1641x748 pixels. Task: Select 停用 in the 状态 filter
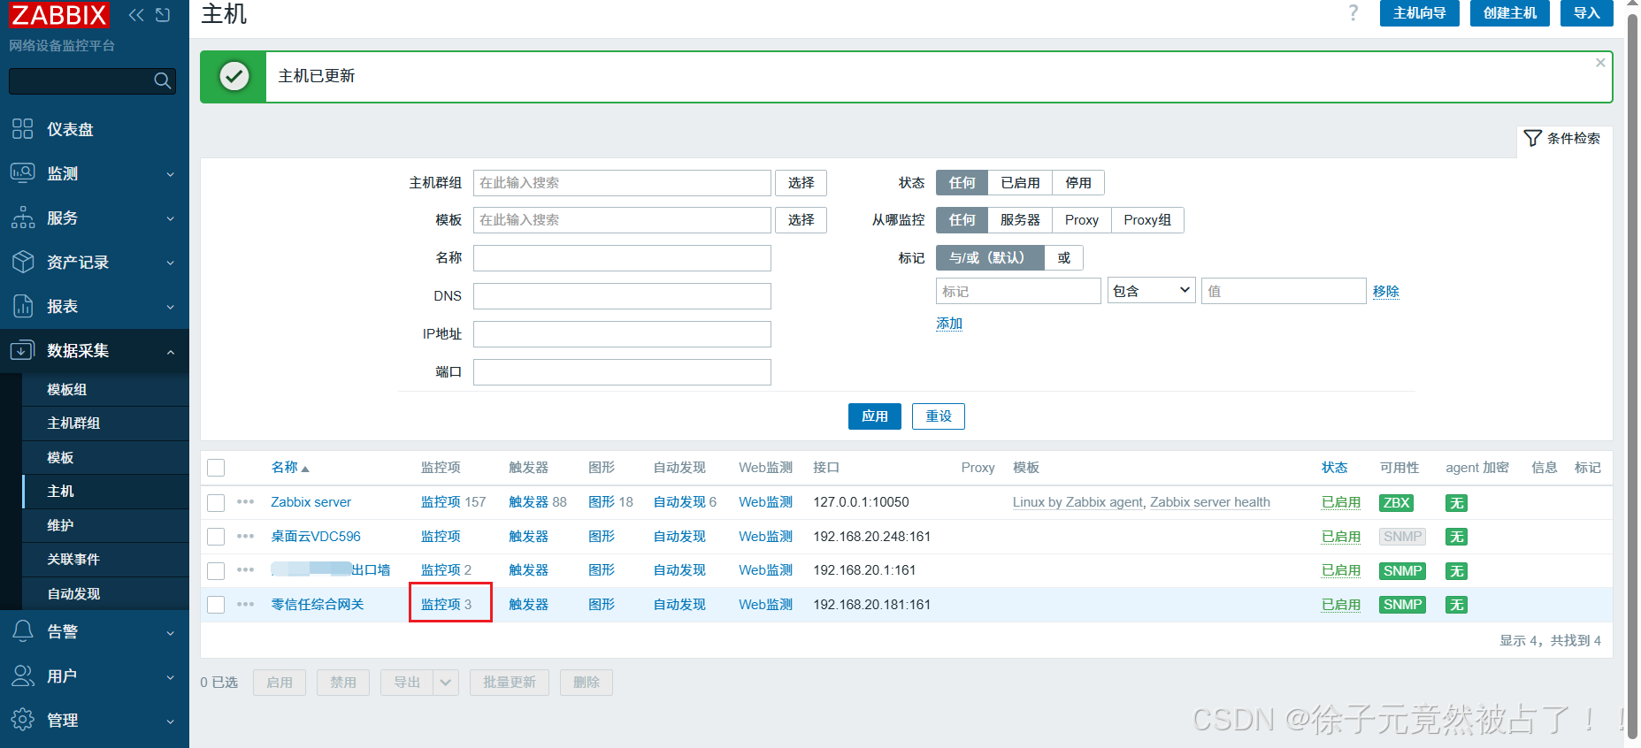(x=1078, y=183)
